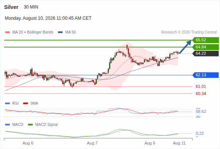This screenshot has width=220, height=149.
Task: Click the 30 MIN timeframe label
Action: pyautogui.click(x=31, y=7)
